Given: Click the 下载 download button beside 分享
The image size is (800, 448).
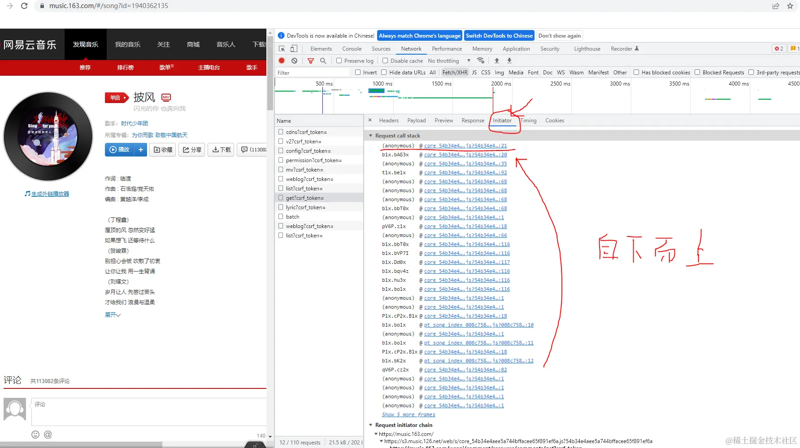Looking at the screenshot, I should click(222, 150).
